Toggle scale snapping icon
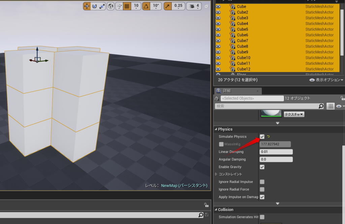 [x=168, y=6]
